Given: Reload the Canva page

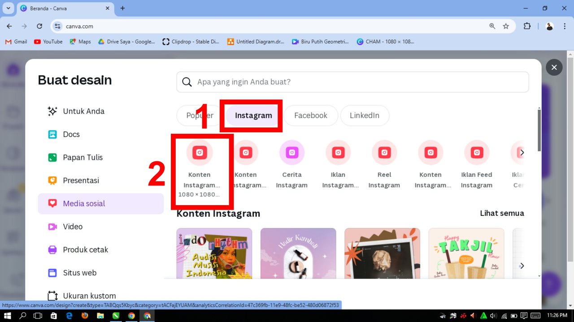Looking at the screenshot, I should point(39,26).
